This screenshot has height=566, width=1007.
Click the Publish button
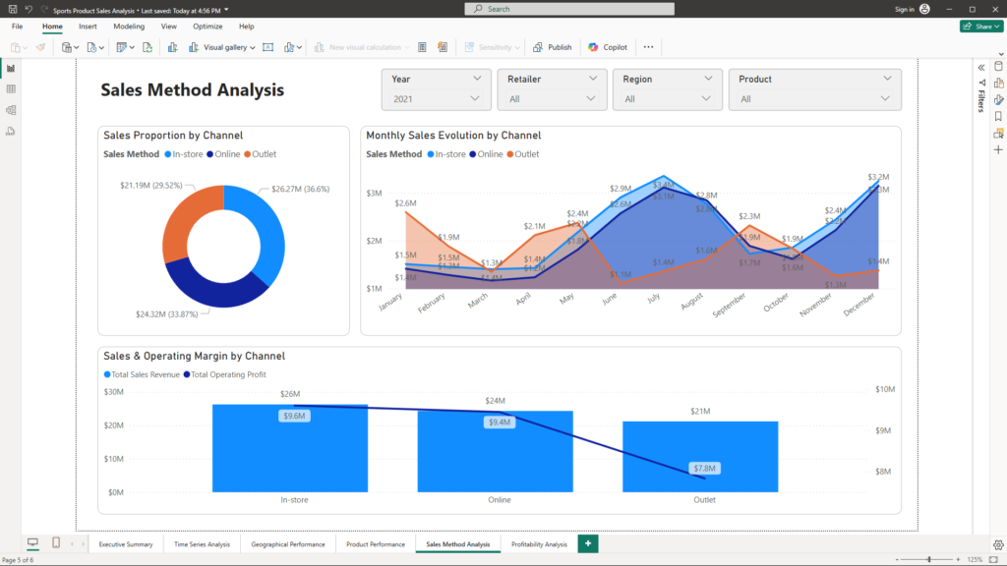click(553, 47)
